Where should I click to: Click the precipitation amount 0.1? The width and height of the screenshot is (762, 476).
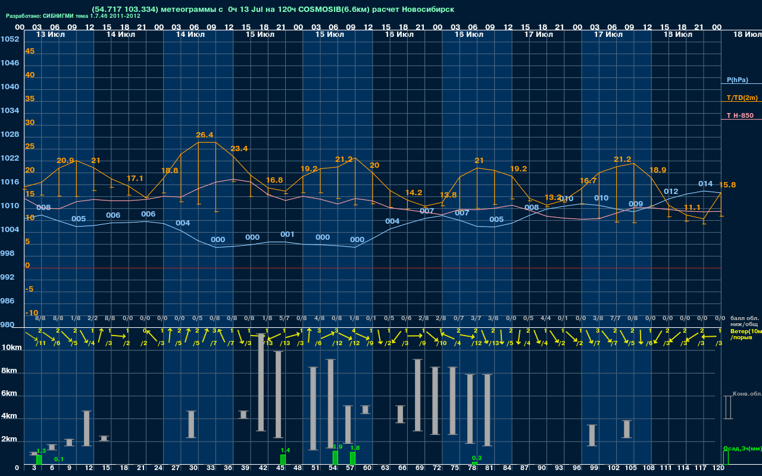coord(59,459)
